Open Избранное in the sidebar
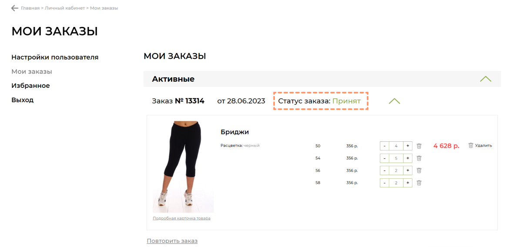The image size is (509, 247). (x=30, y=86)
